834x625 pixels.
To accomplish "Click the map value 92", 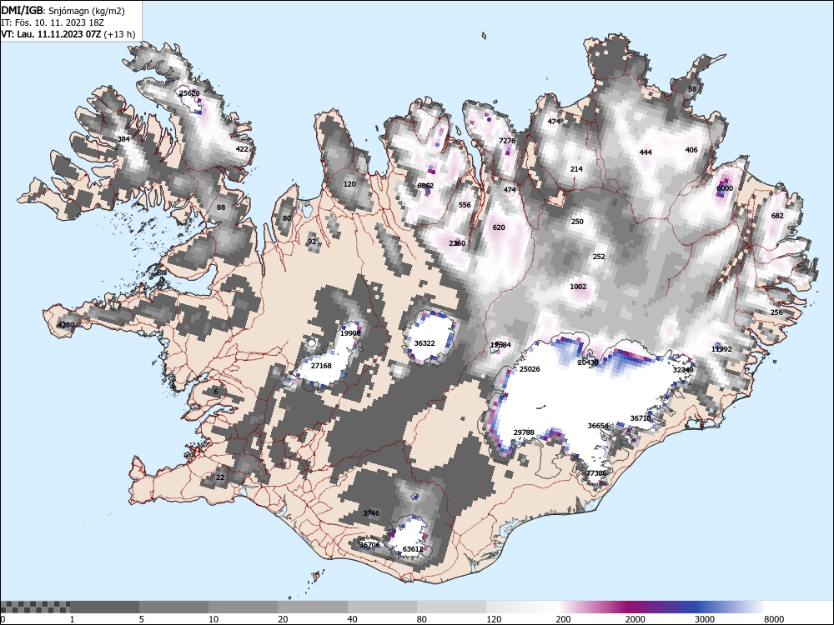I will [x=312, y=242].
